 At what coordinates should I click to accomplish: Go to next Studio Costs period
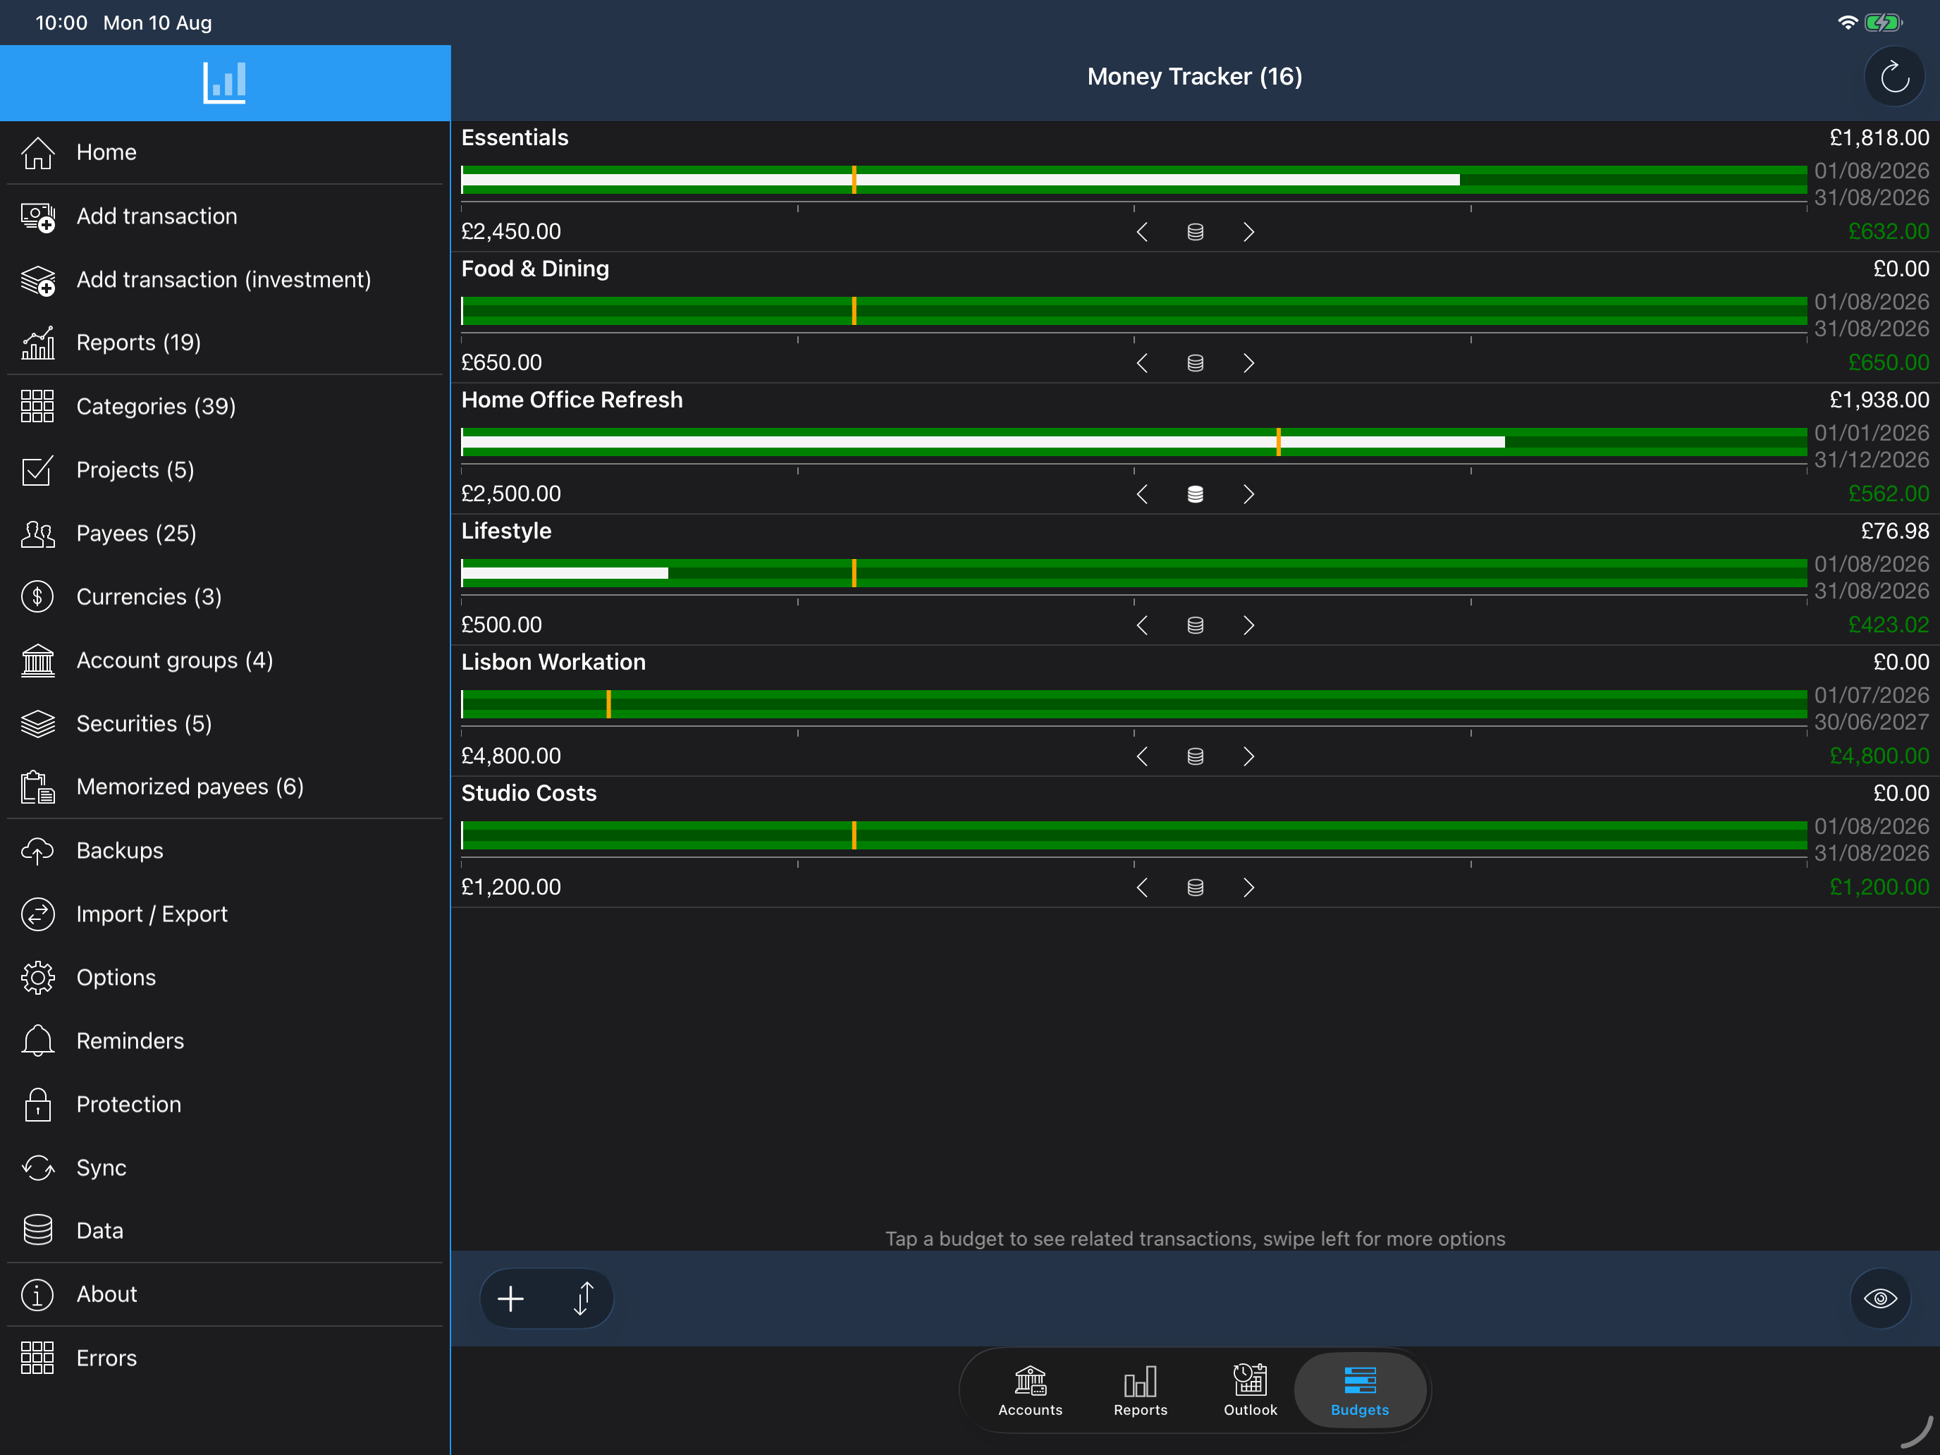click(1249, 888)
